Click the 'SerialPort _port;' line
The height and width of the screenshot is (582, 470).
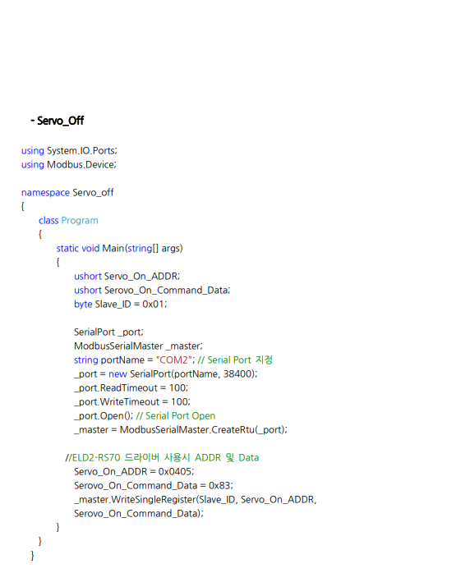coord(108,332)
